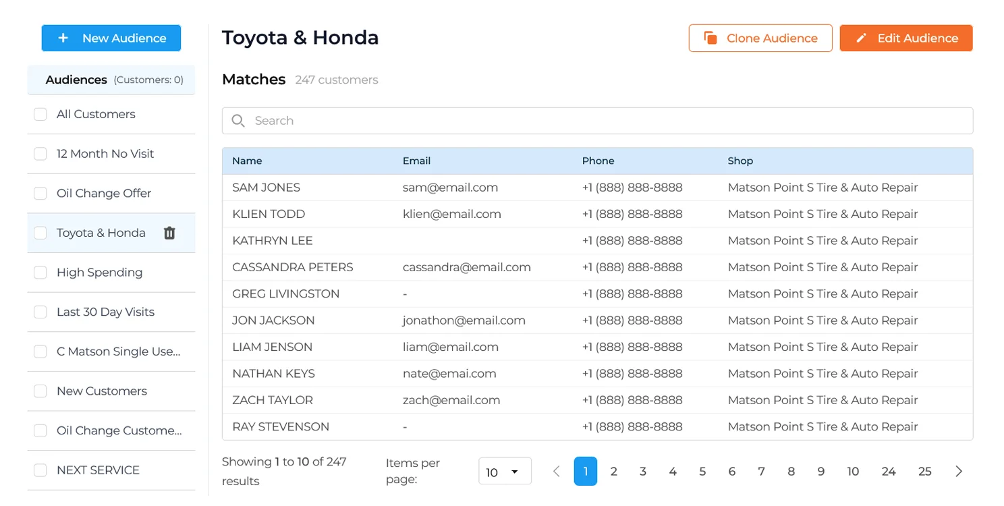Jump to page 25 of results
Viewport: 1004px width, 506px height.
(x=924, y=472)
